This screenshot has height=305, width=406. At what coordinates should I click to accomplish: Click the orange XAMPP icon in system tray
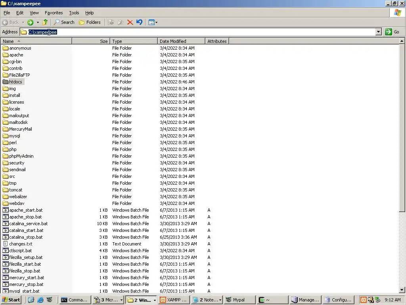click(x=364, y=300)
